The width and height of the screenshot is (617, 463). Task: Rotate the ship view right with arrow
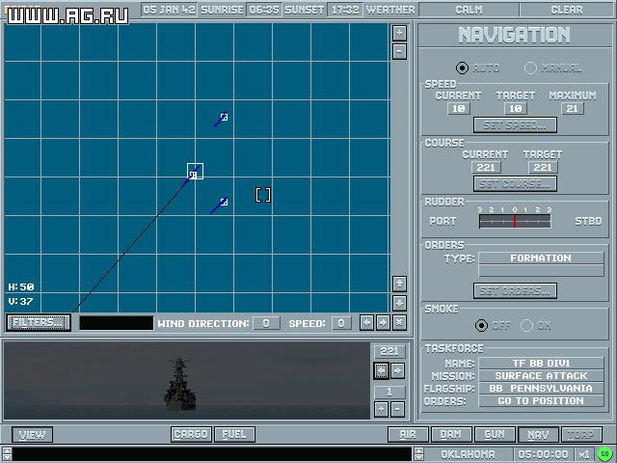point(397,370)
